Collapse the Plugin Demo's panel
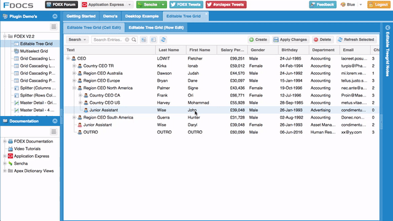The image size is (393, 221). [55, 17]
